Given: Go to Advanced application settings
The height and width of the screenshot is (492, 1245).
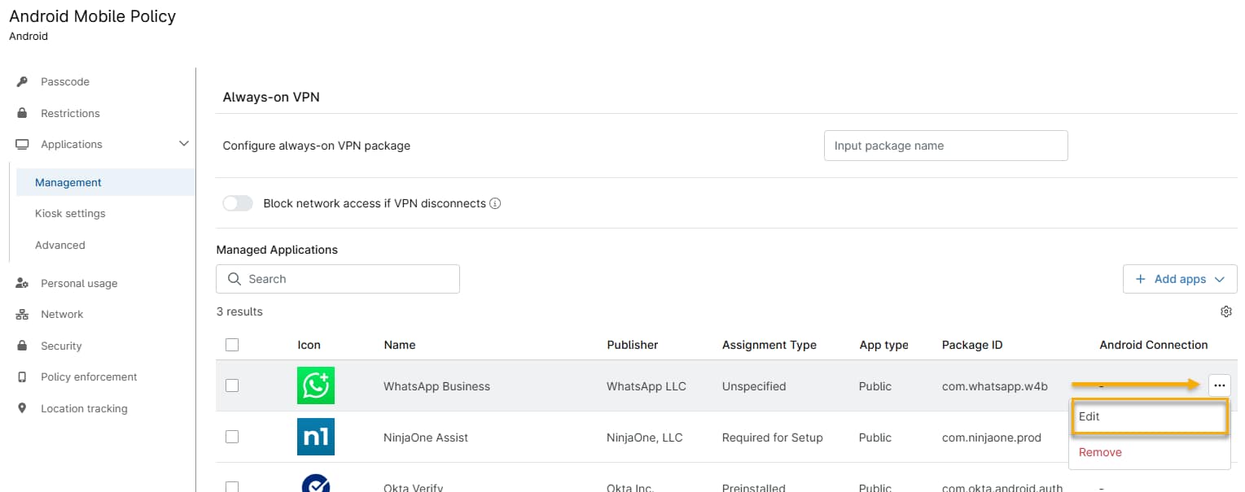Looking at the screenshot, I should (x=60, y=245).
